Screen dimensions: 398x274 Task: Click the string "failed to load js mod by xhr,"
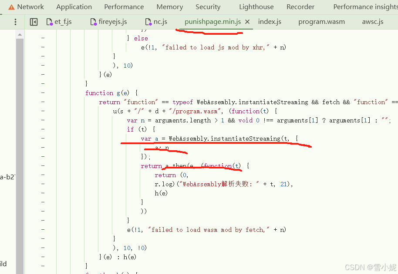216,47
